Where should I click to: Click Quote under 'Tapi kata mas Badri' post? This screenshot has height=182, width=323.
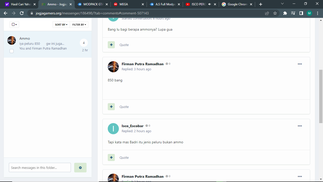pyautogui.click(x=124, y=157)
